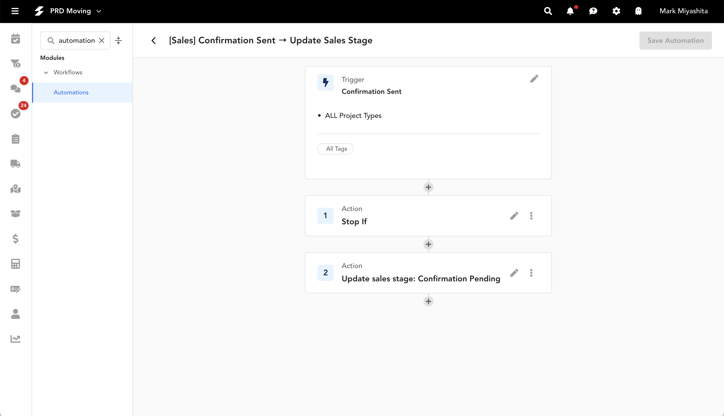Screen dimensions: 724x416
Task: Edit the Stop If action
Action: click(x=514, y=216)
